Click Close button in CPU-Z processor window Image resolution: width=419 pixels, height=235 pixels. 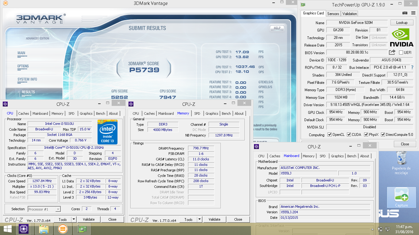pos(112,219)
